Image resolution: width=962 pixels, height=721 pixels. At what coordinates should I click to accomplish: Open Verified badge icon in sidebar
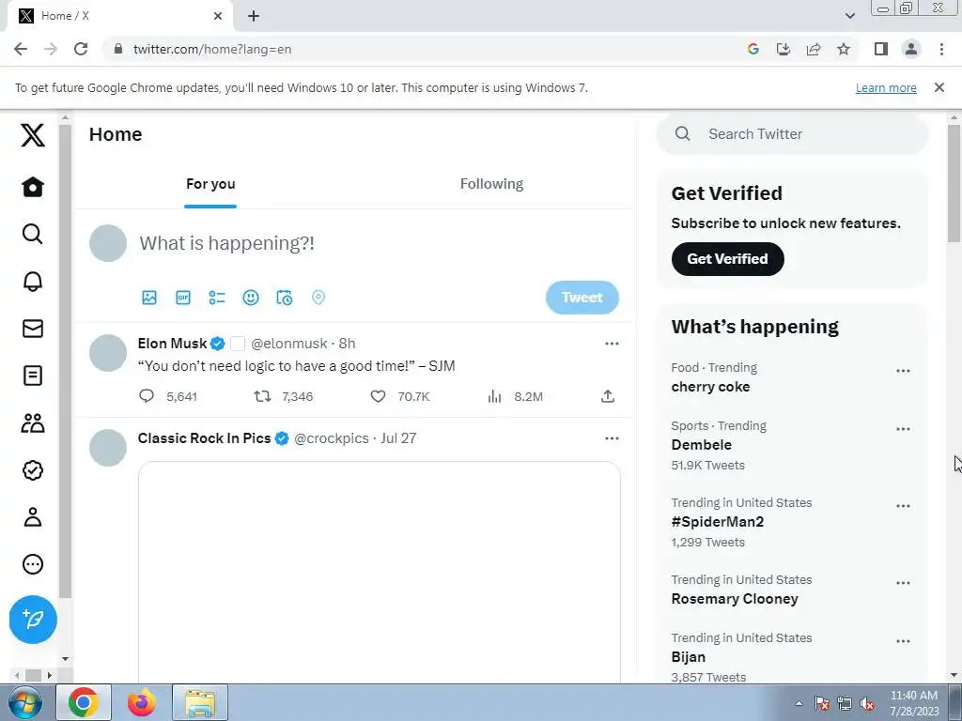click(33, 470)
